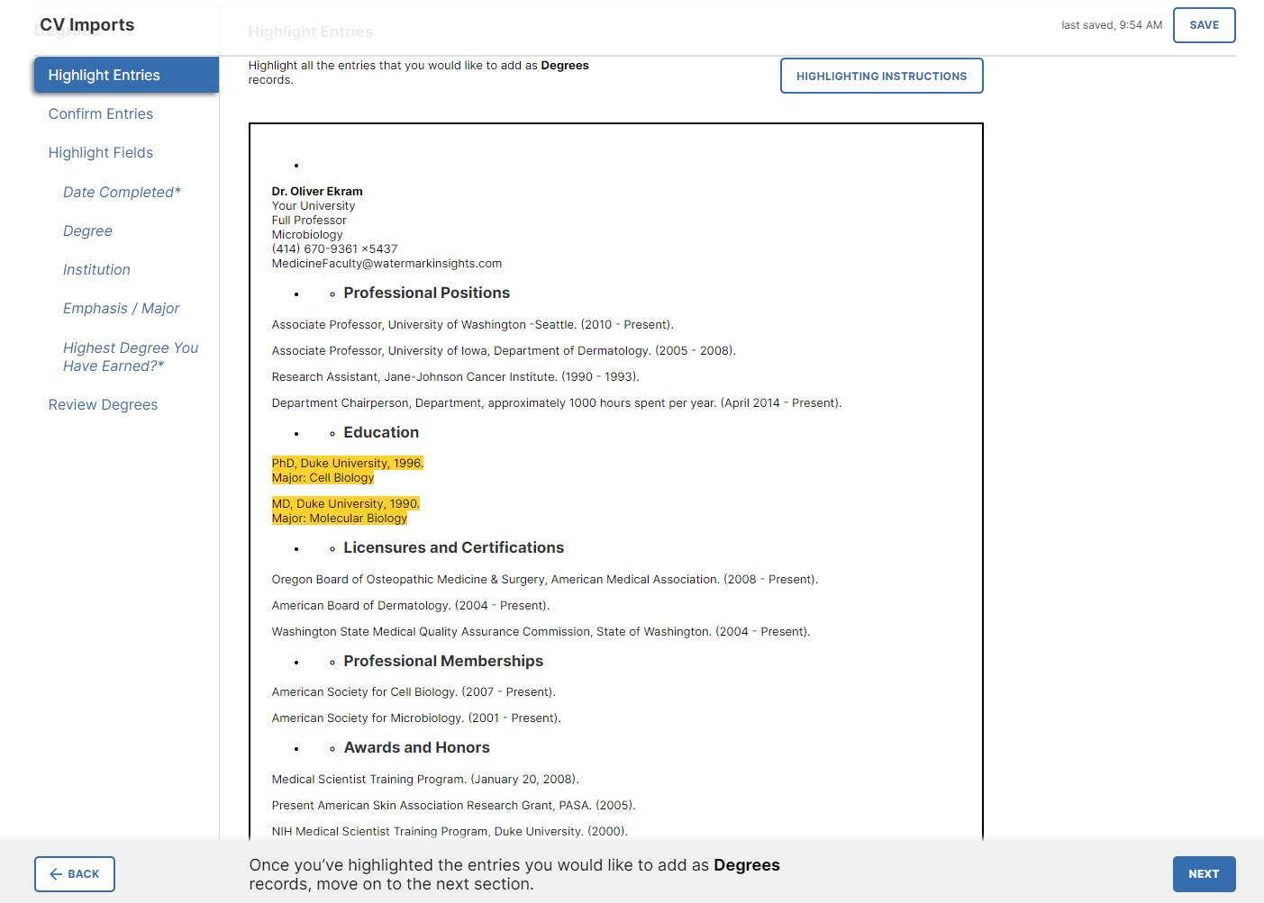Click the MedicineFaculty email address

pyautogui.click(x=386, y=263)
